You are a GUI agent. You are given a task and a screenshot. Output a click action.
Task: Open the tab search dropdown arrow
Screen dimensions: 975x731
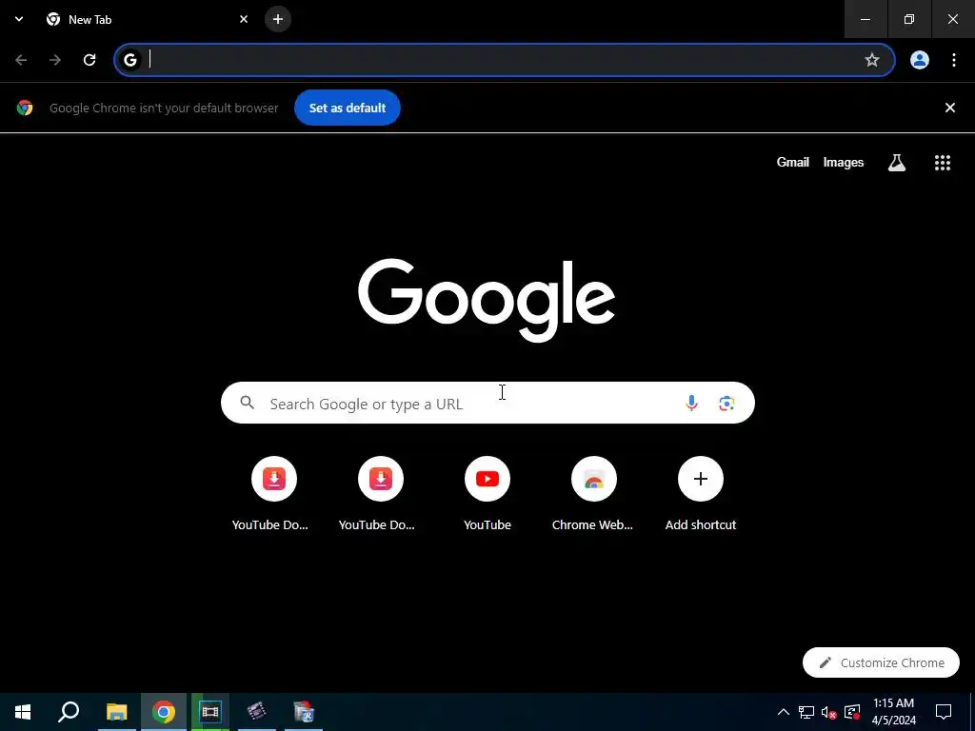(19, 19)
